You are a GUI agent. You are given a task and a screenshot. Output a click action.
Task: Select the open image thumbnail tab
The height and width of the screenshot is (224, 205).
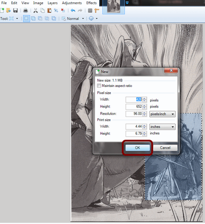tap(114, 7)
